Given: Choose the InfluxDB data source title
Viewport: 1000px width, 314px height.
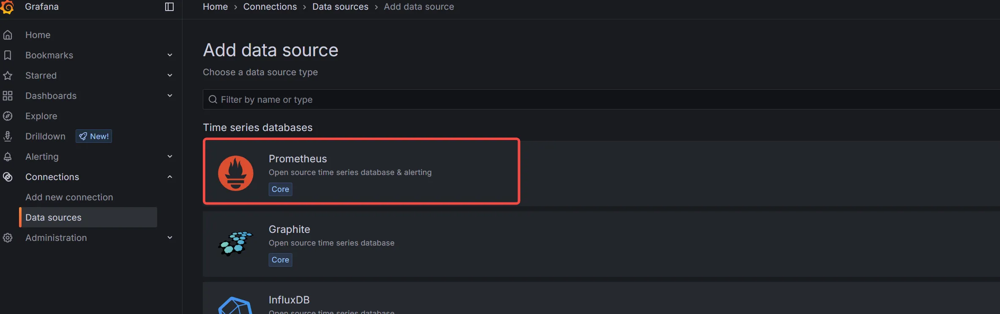Looking at the screenshot, I should [x=289, y=300].
